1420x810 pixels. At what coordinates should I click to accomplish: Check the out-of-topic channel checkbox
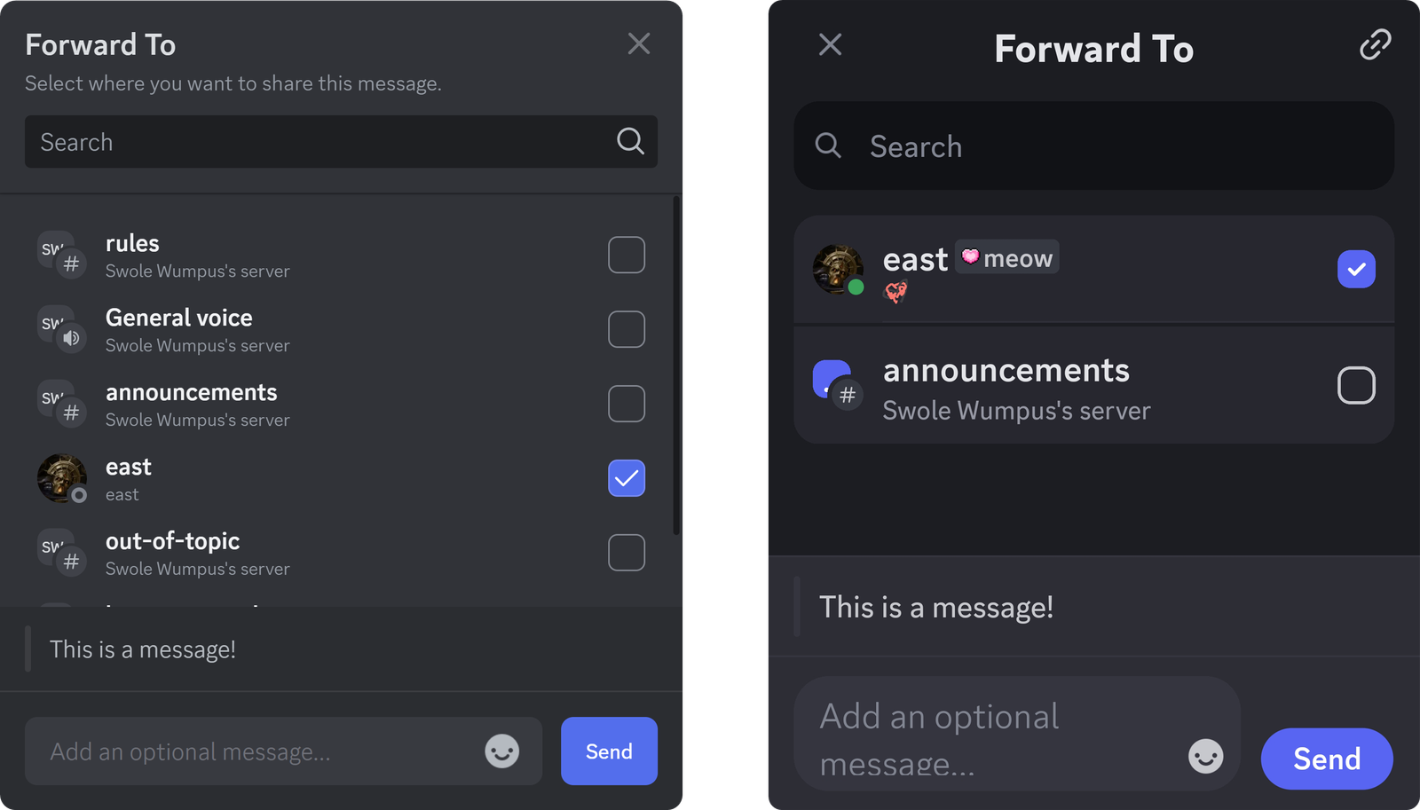click(x=627, y=553)
